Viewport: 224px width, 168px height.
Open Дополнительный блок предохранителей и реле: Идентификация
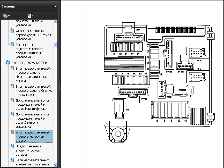pyautogui.click(x=33, y=105)
